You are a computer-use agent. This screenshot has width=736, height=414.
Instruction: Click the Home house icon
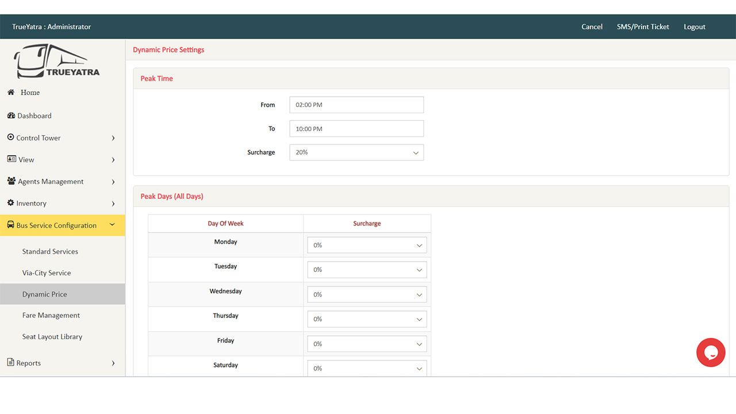point(11,92)
